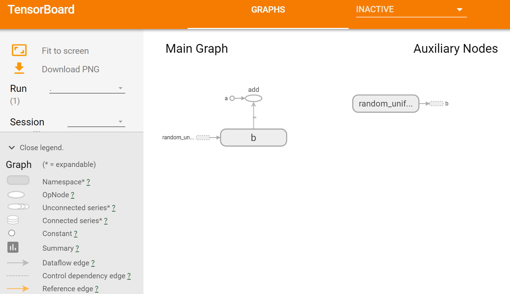Click the orange Reference edge arrow icon
510x294 pixels.
tap(18, 288)
